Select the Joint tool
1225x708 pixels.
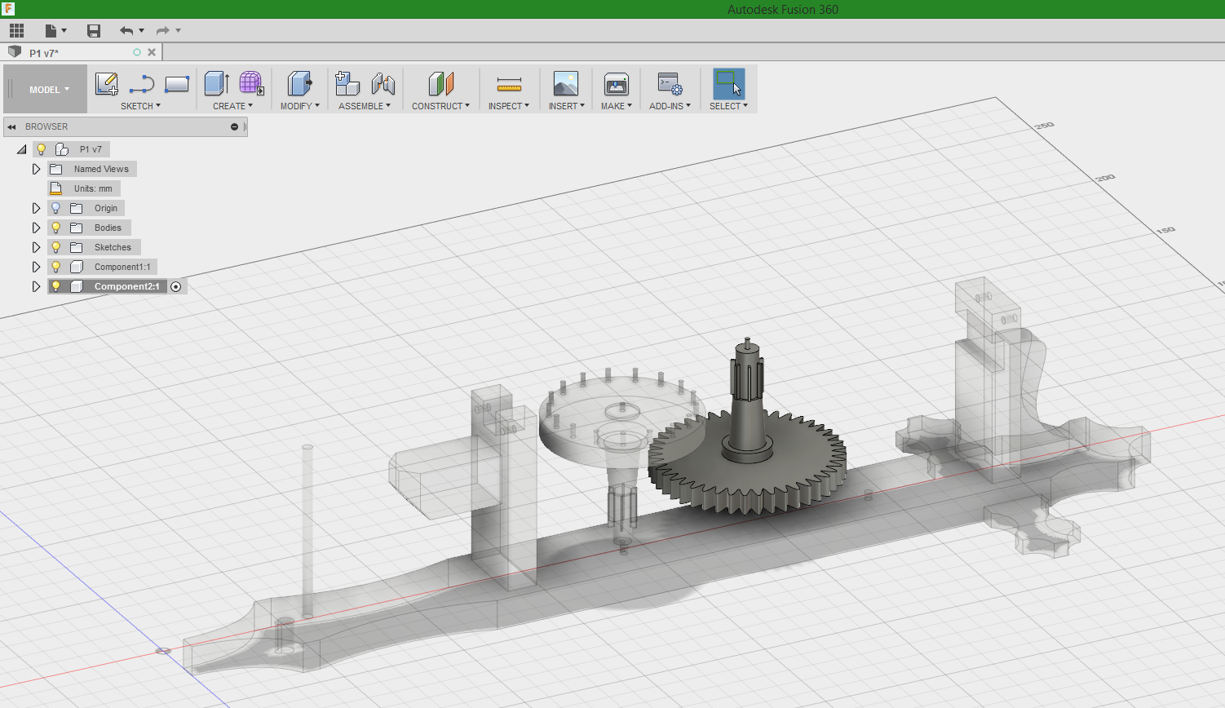(x=383, y=84)
